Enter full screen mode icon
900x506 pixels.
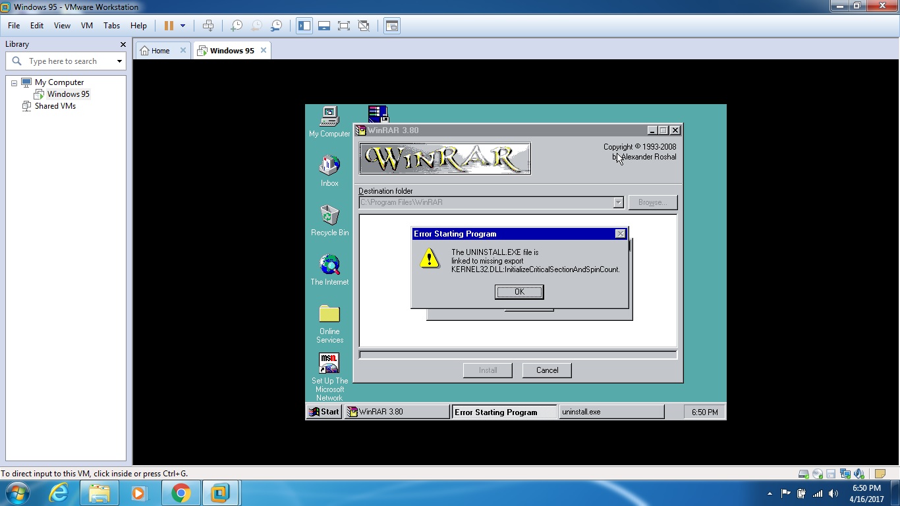point(344,26)
